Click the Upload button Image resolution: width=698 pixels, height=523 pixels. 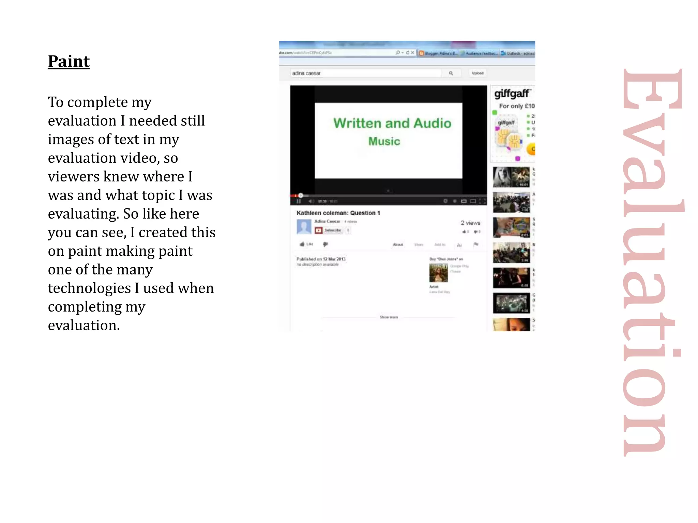coord(477,73)
